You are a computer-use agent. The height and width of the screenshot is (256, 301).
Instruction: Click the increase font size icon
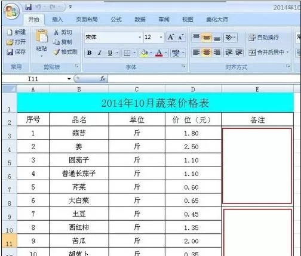tap(171, 37)
